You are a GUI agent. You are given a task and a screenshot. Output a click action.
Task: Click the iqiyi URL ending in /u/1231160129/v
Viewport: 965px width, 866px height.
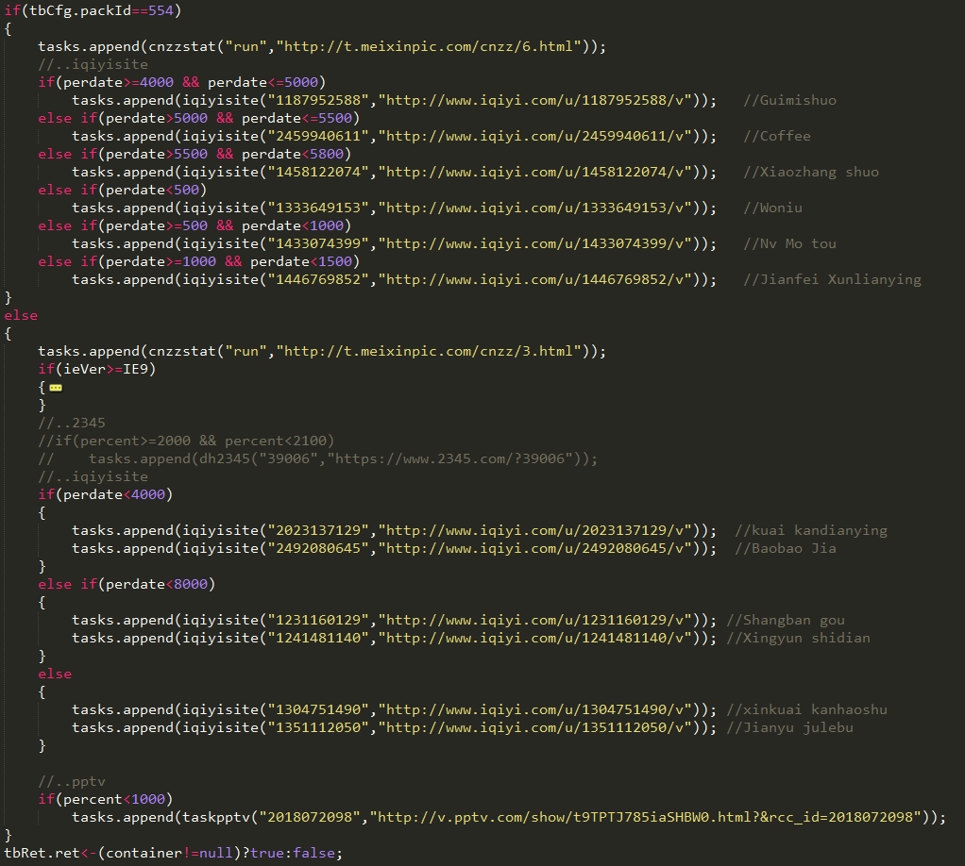click(x=534, y=620)
